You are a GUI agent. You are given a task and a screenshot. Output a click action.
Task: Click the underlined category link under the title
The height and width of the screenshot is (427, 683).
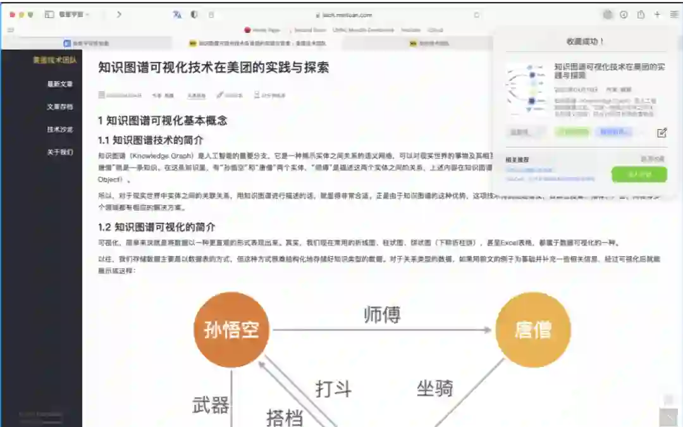click(x=197, y=95)
